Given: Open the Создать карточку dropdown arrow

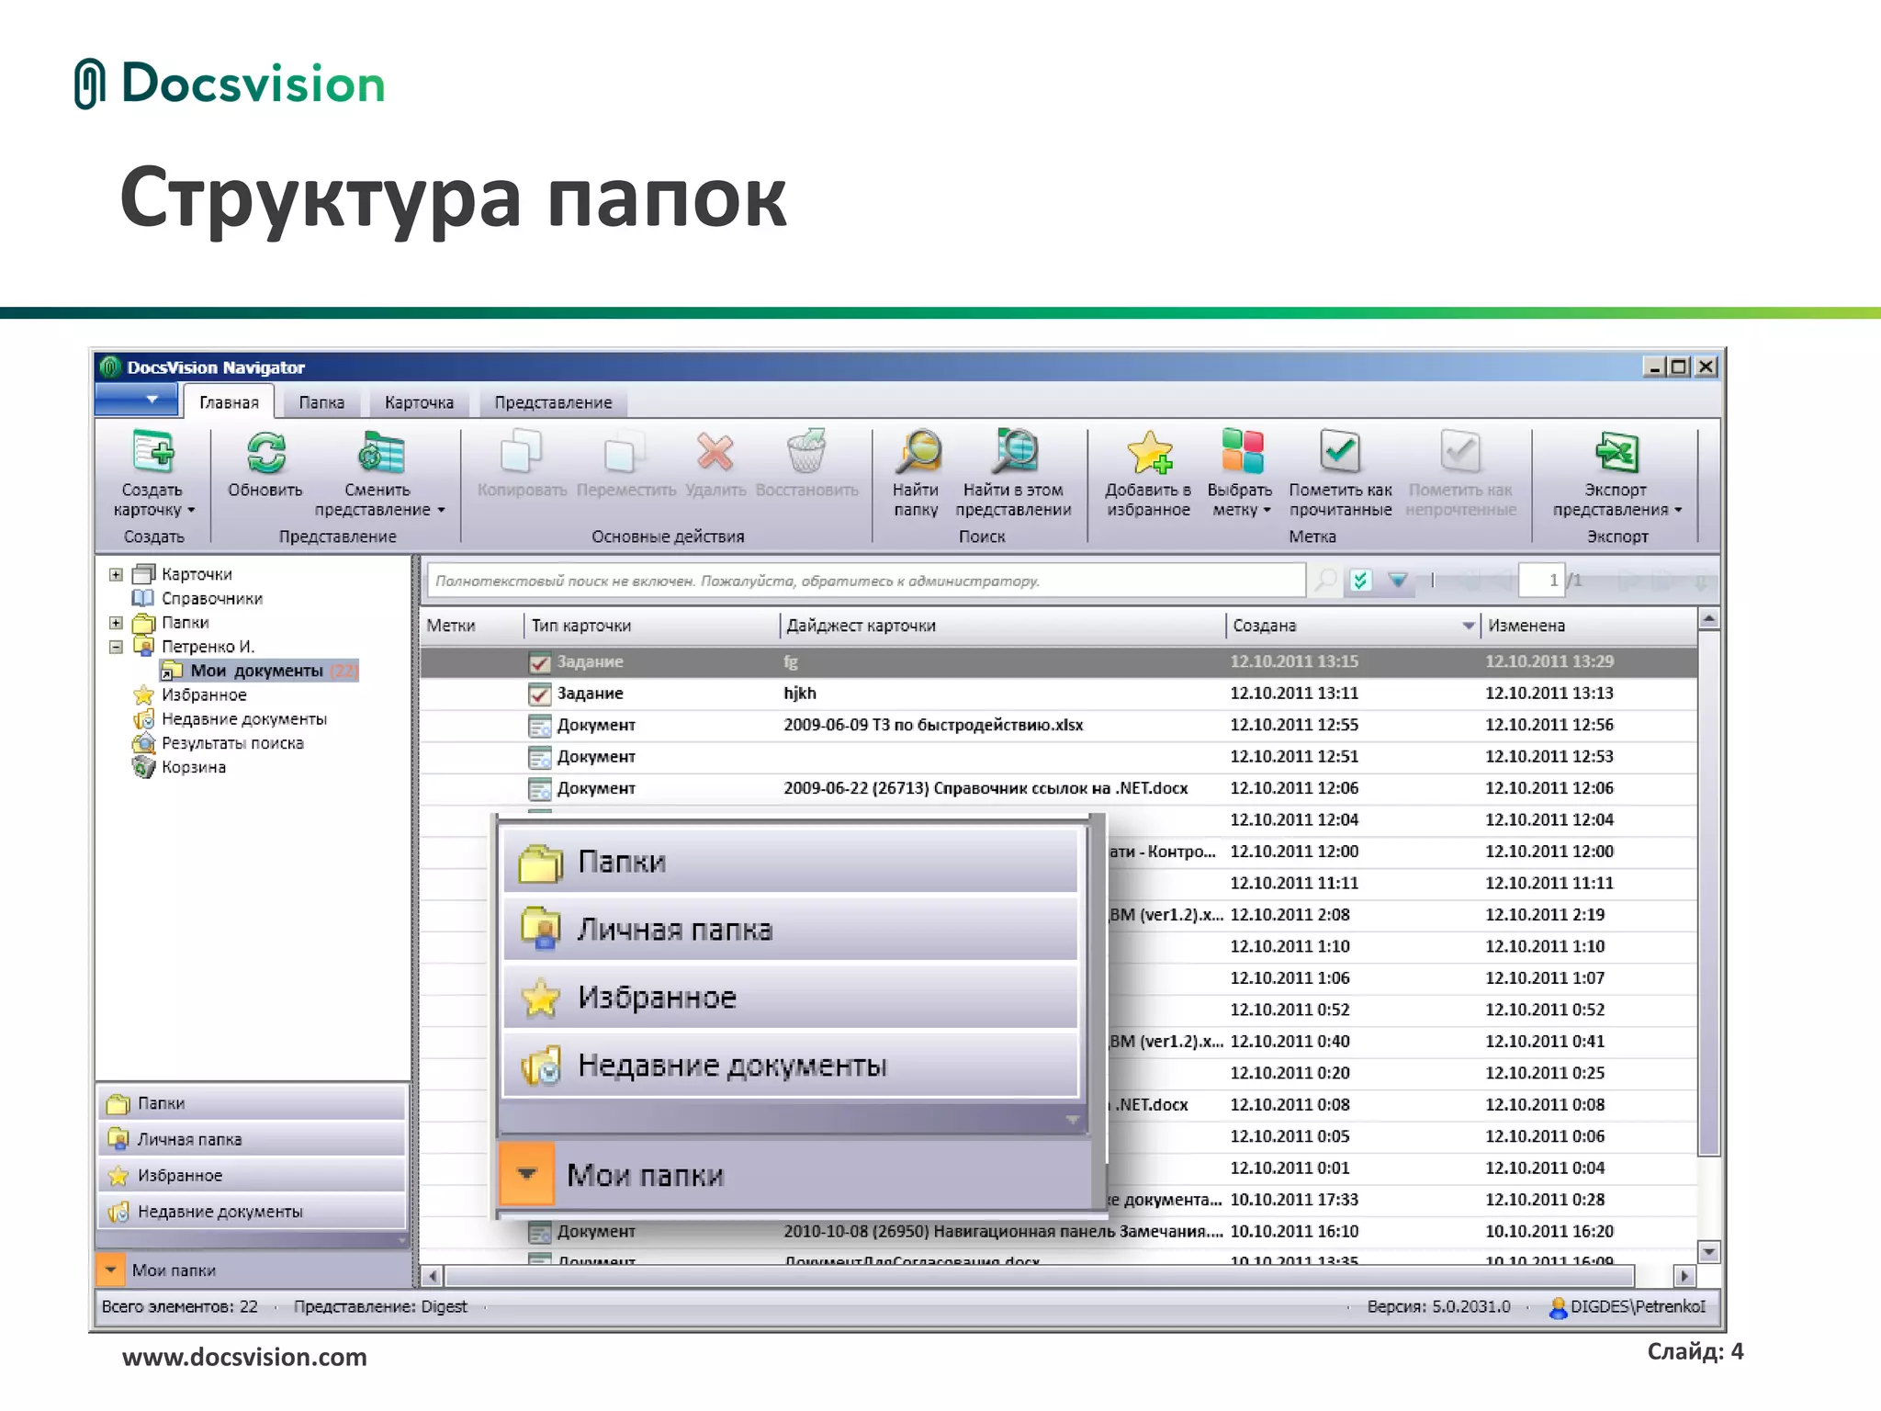Looking at the screenshot, I should pyautogui.click(x=191, y=511).
